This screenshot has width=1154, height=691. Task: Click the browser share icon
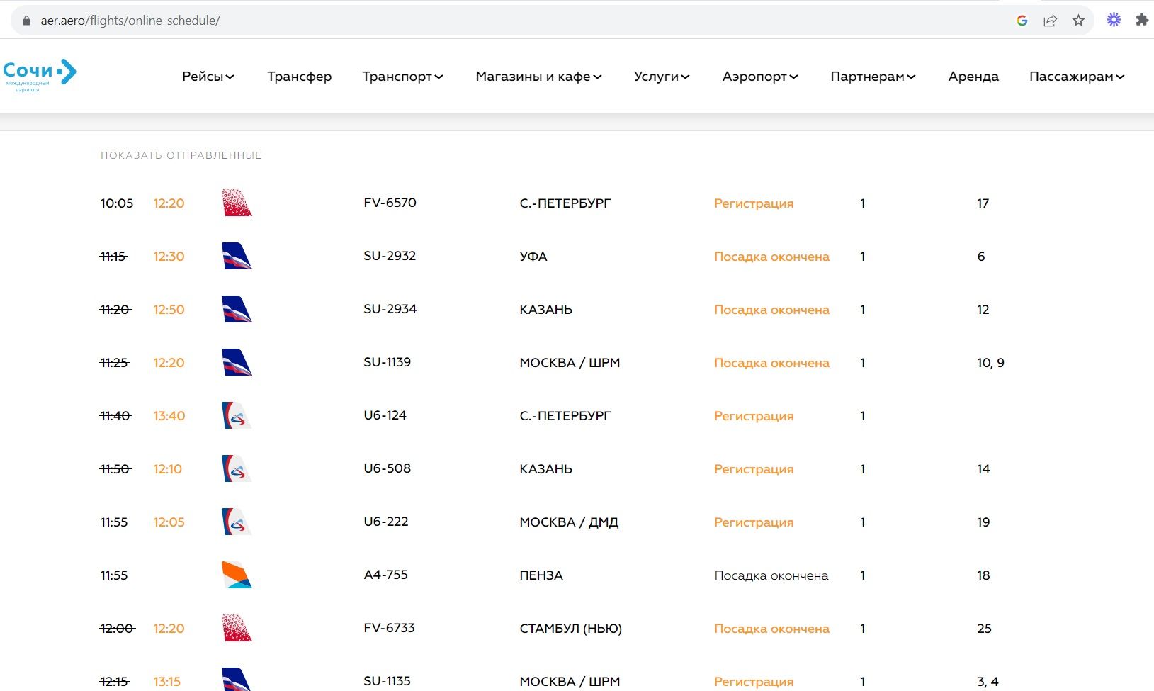coord(1049,21)
